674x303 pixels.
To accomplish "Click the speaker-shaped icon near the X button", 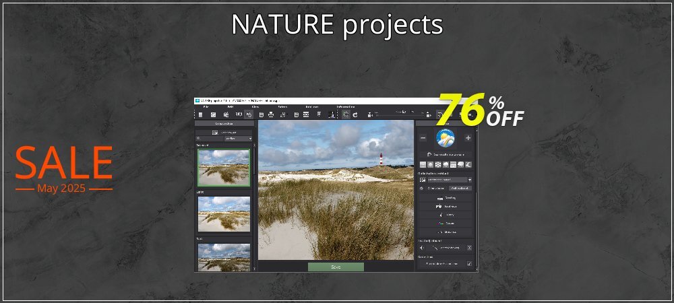I will pyautogui.click(x=422, y=248).
